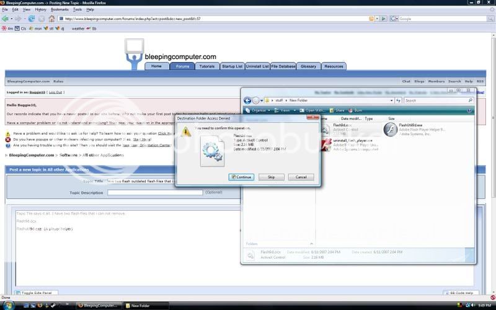Screen dimensions: 496x310
Task: Open the Bookmarks menu
Action: (60, 9)
